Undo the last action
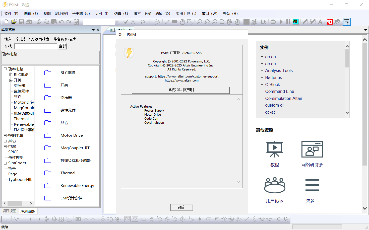Viewport: 369px width, 230px height. (x=61, y=22)
